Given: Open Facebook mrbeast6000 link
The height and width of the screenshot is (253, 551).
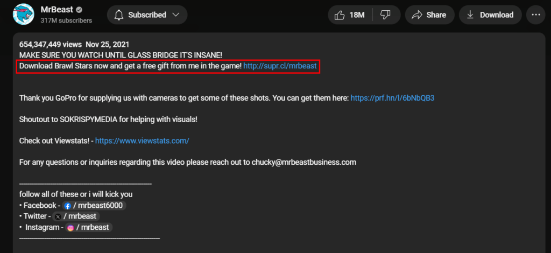Looking at the screenshot, I should point(94,206).
